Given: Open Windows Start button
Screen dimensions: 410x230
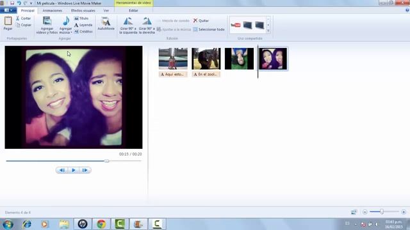Looking at the screenshot, I should click(x=8, y=224).
